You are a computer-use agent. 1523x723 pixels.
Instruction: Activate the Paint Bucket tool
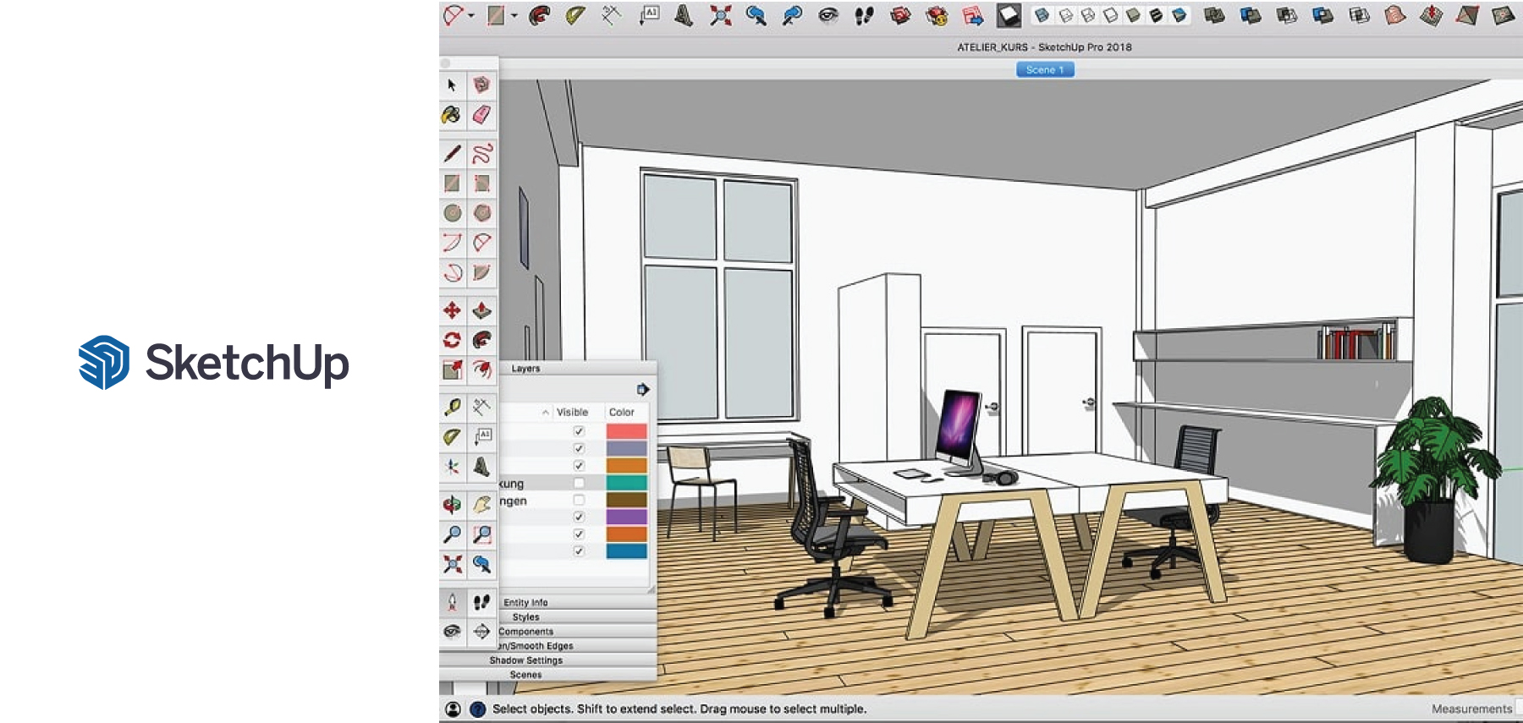coord(452,115)
